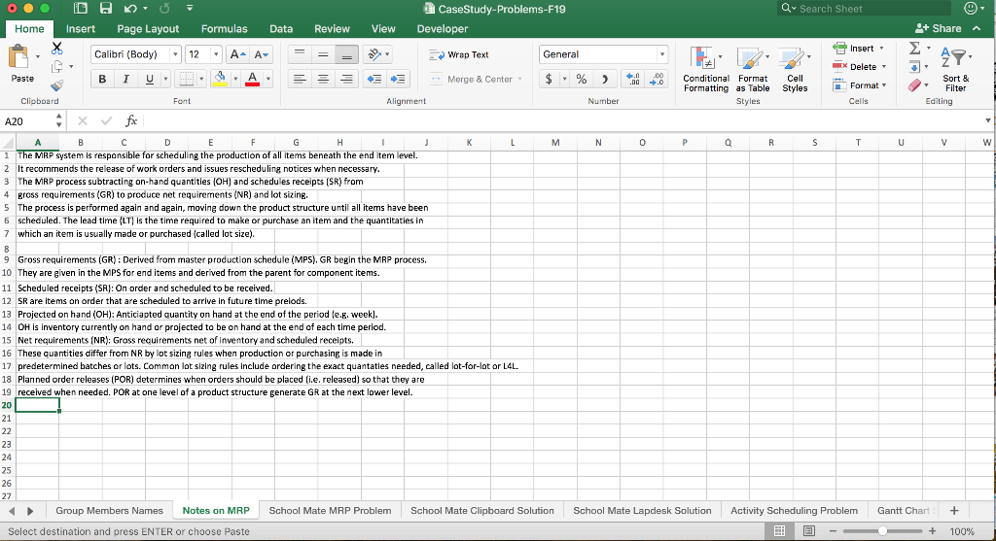Set Middle Align vertical alignment
This screenshot has height=541, width=996.
(x=323, y=54)
